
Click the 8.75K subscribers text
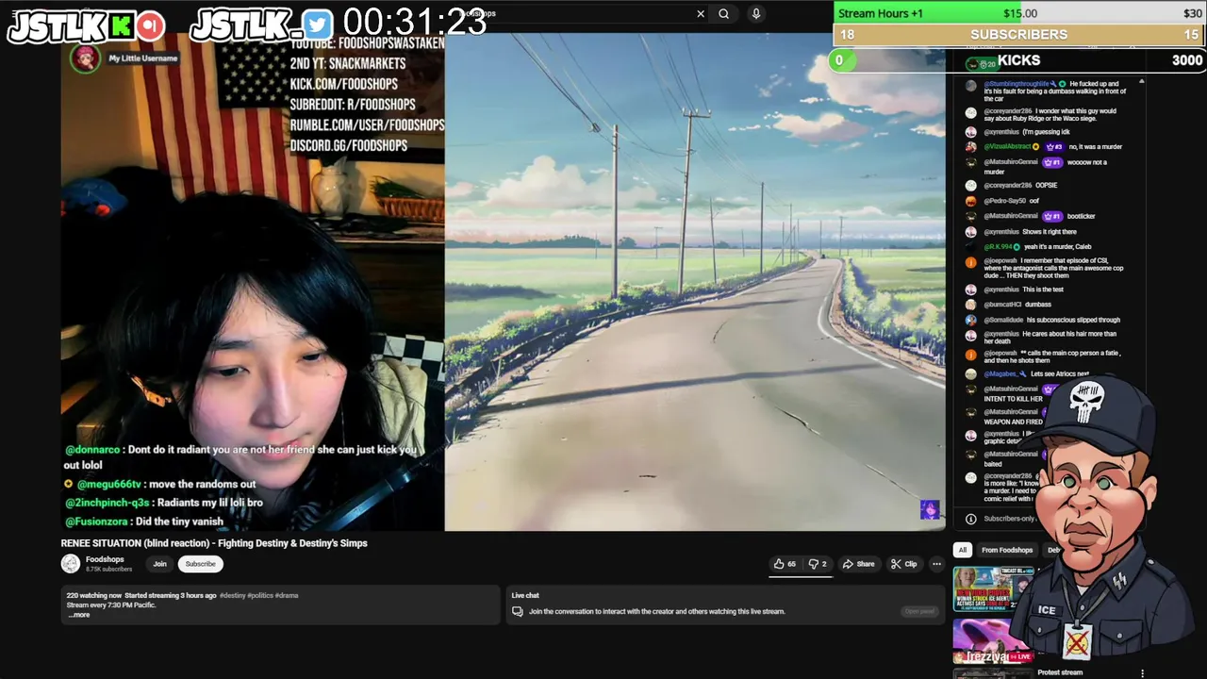click(108, 569)
